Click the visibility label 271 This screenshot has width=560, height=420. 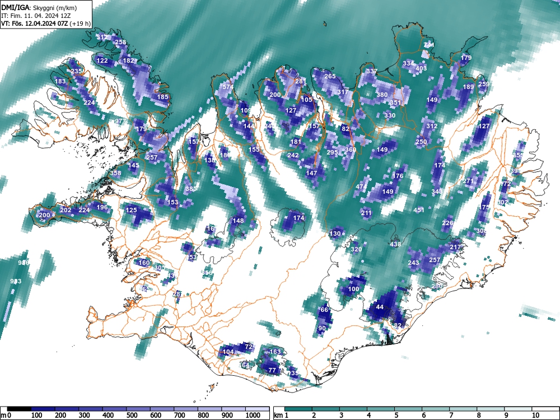(x=468, y=181)
